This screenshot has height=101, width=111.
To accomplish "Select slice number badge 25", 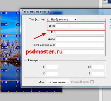I will click(x=2, y=48).
